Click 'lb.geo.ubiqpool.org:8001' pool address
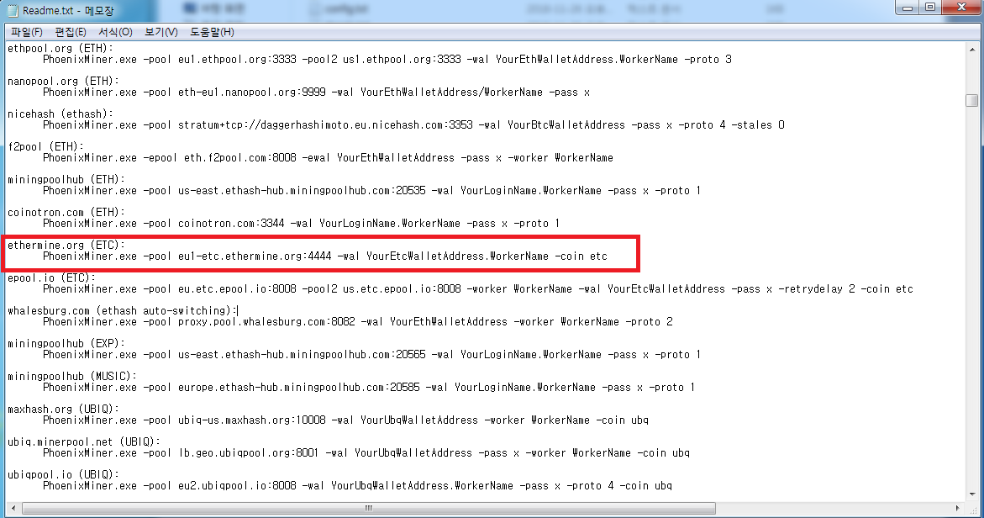 pos(249,452)
